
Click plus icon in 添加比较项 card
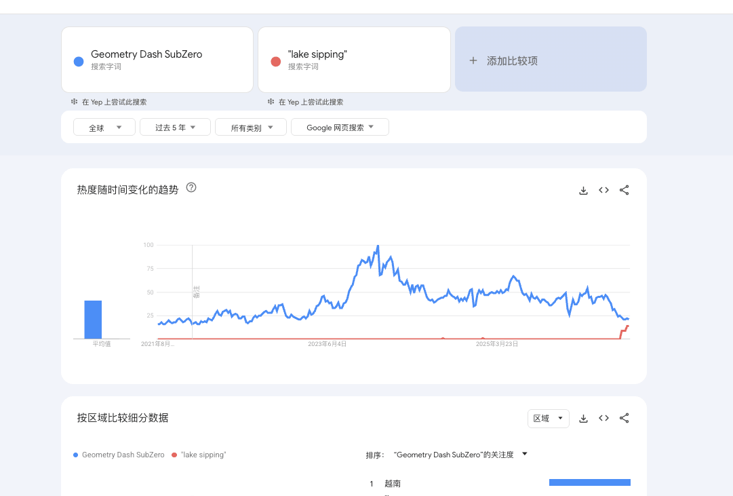(x=473, y=60)
